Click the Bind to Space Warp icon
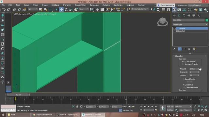 point(24,9)
